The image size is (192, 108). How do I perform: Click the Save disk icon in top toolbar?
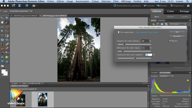[x=19, y=6]
